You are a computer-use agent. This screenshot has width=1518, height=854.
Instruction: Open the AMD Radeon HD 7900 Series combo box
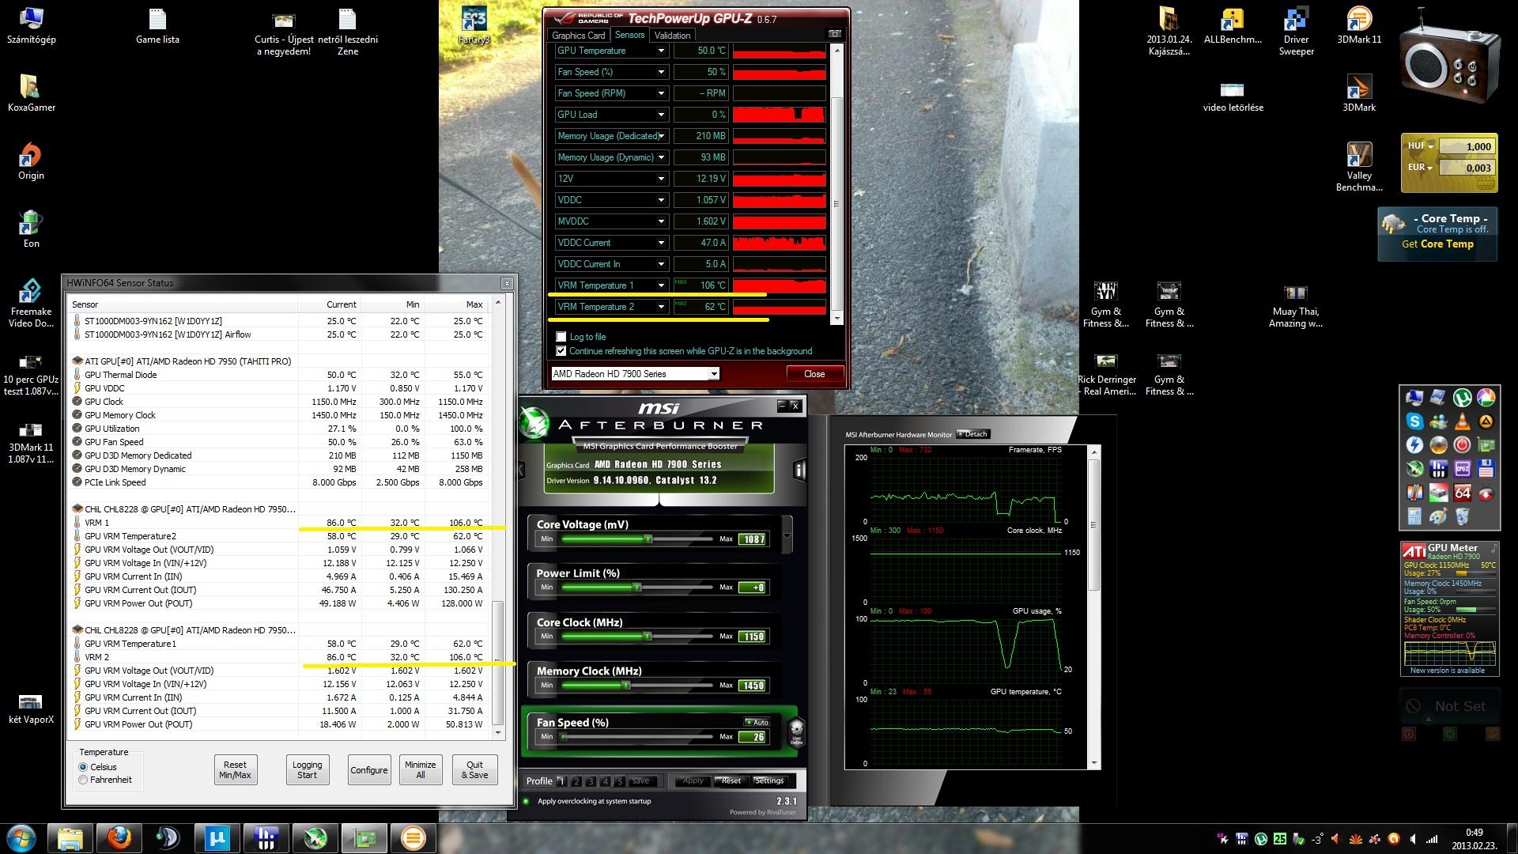(x=635, y=374)
